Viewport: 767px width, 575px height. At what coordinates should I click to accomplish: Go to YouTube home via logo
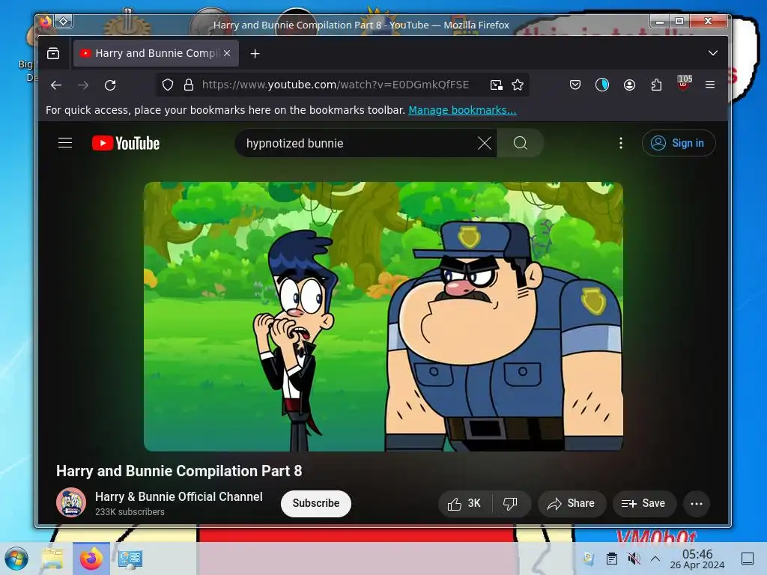126,143
